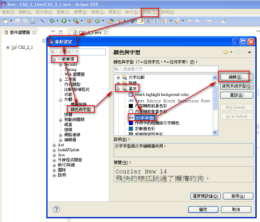Minimize the Package Explorer view
The image size is (260, 222).
(53, 31)
